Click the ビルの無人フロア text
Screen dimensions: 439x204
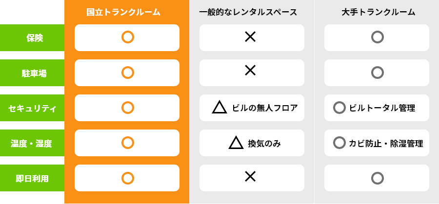[265, 108]
